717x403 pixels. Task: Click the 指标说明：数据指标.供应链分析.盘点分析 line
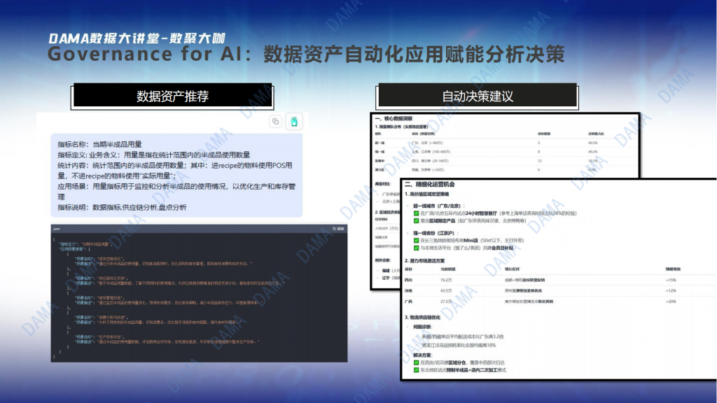122,207
